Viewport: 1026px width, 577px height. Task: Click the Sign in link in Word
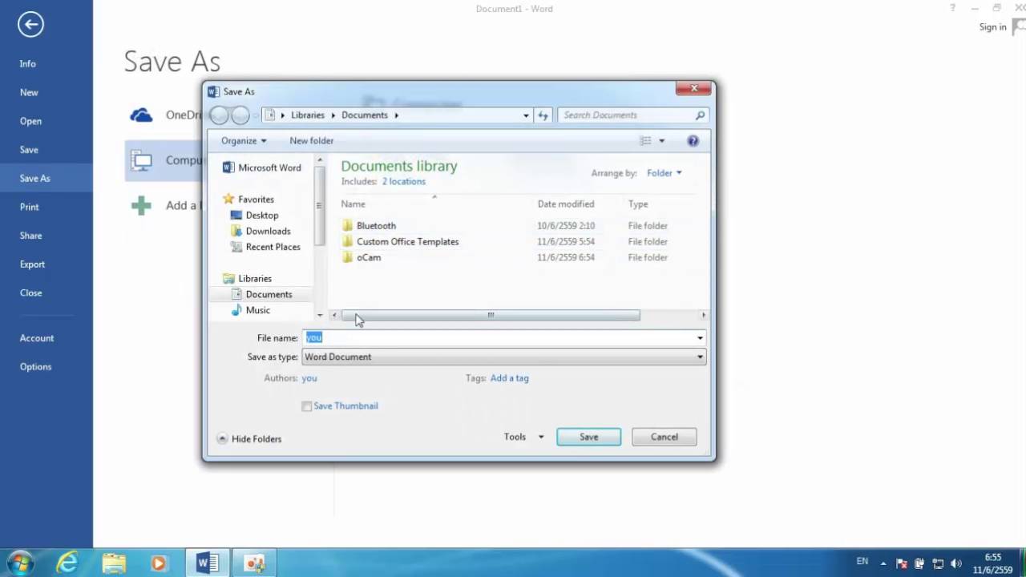pos(992,27)
